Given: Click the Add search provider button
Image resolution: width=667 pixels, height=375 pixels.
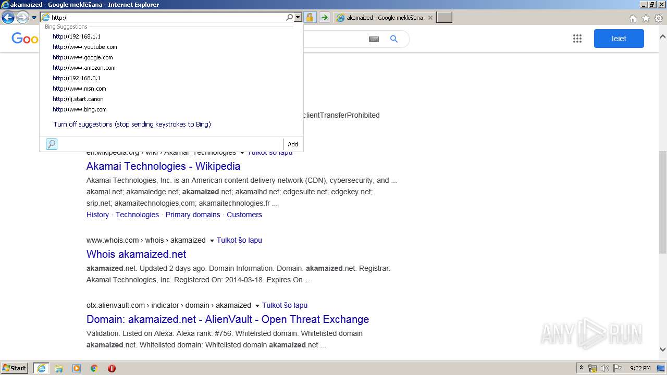Looking at the screenshot, I should point(293,144).
